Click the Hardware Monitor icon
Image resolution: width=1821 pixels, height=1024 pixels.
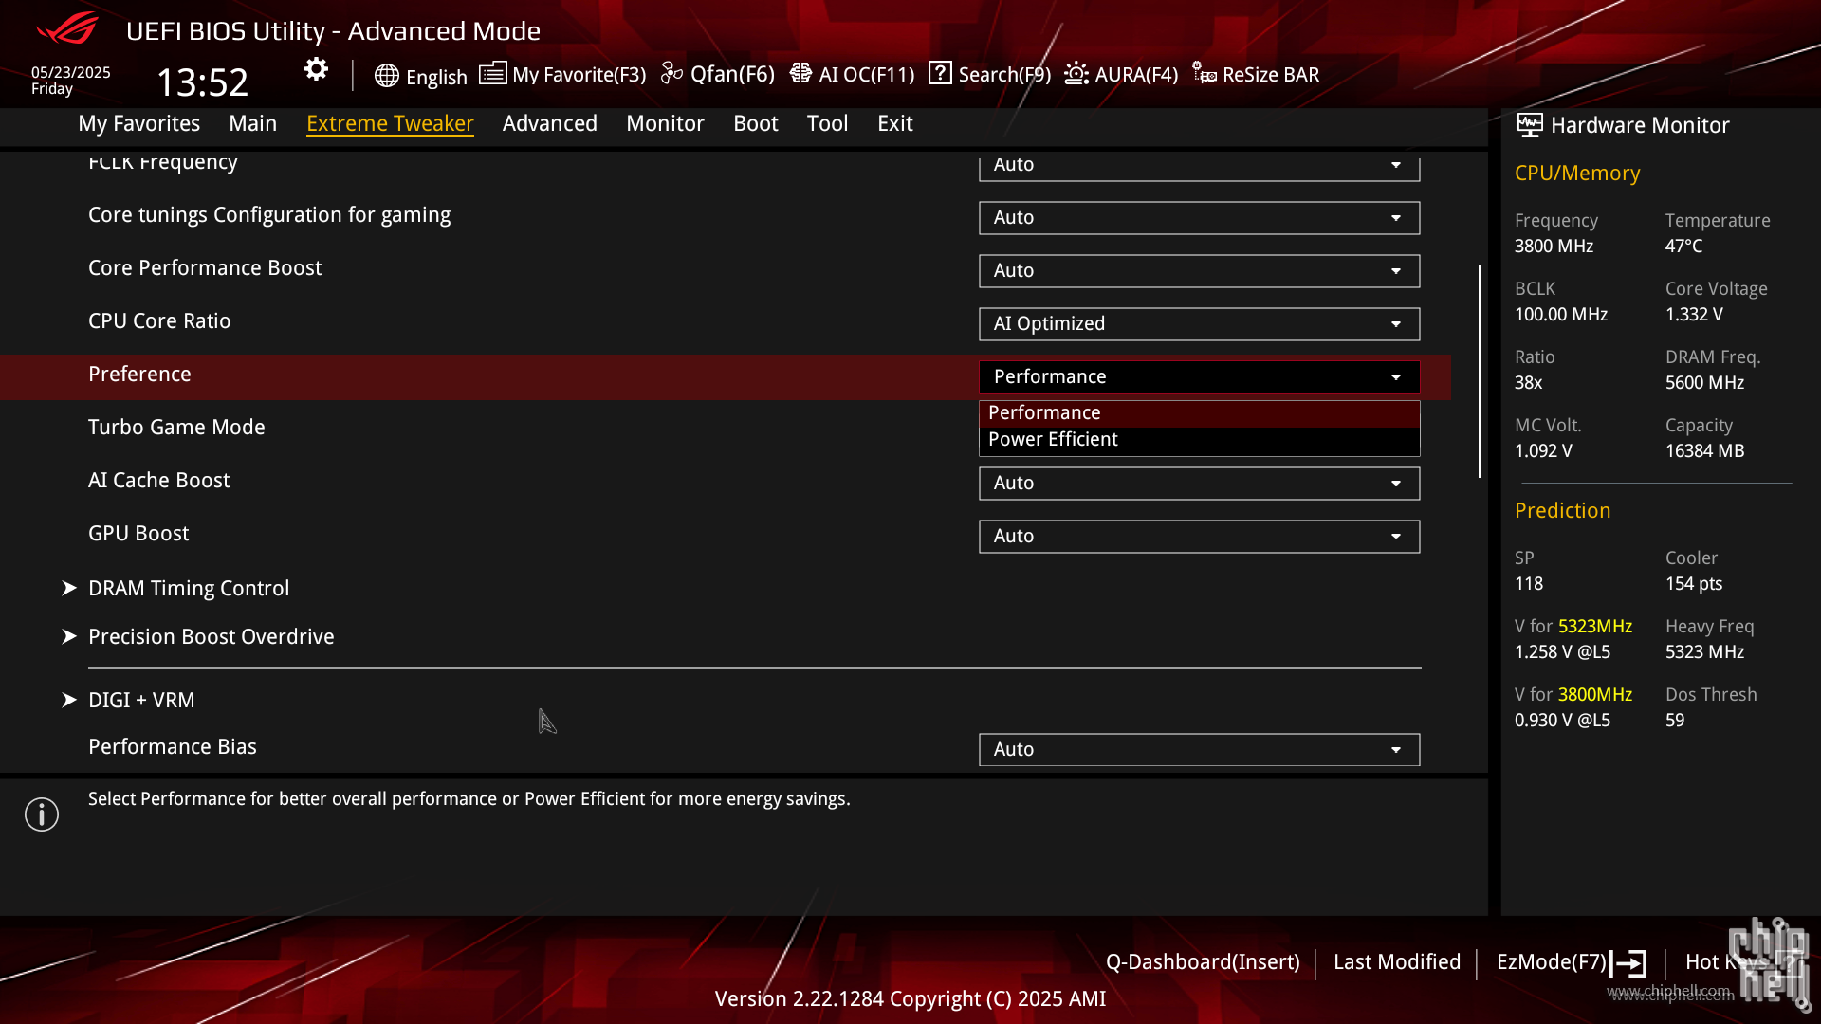[x=1529, y=125]
